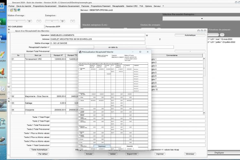
Task: Open the Factures menu
Action: tap(85, 6)
